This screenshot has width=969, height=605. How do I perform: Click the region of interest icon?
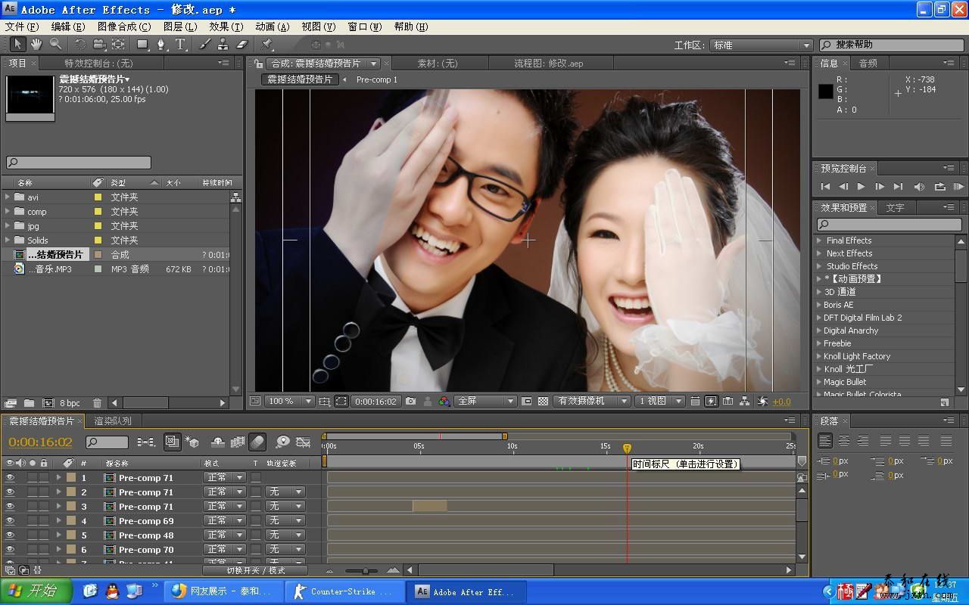[527, 402]
